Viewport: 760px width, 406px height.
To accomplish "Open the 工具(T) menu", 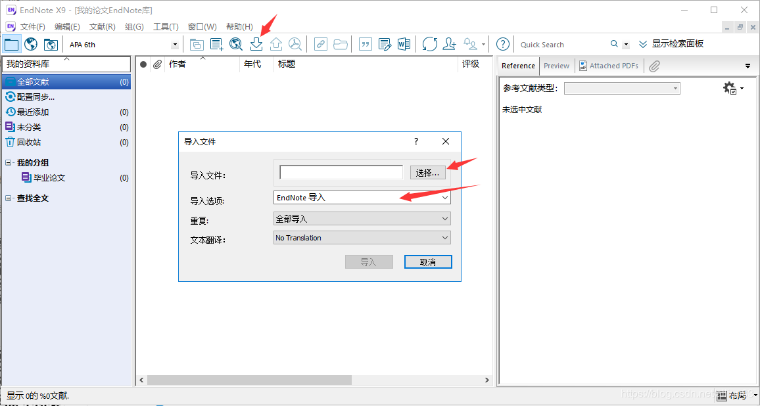I will [166, 26].
